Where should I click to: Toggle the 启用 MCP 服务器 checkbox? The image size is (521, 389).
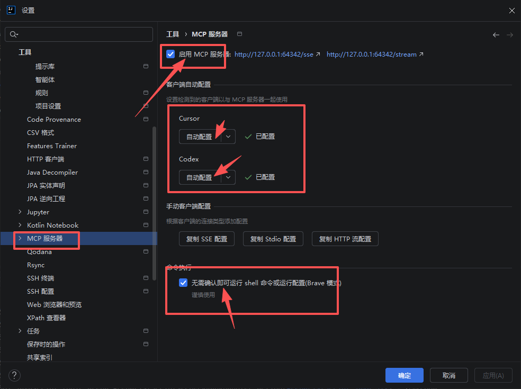[x=170, y=54]
